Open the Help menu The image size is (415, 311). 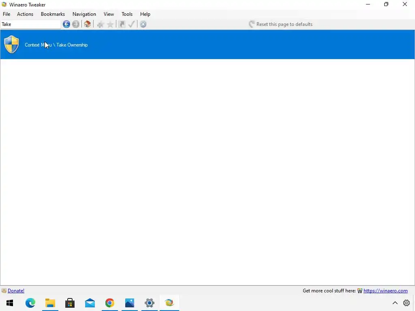[145, 14]
